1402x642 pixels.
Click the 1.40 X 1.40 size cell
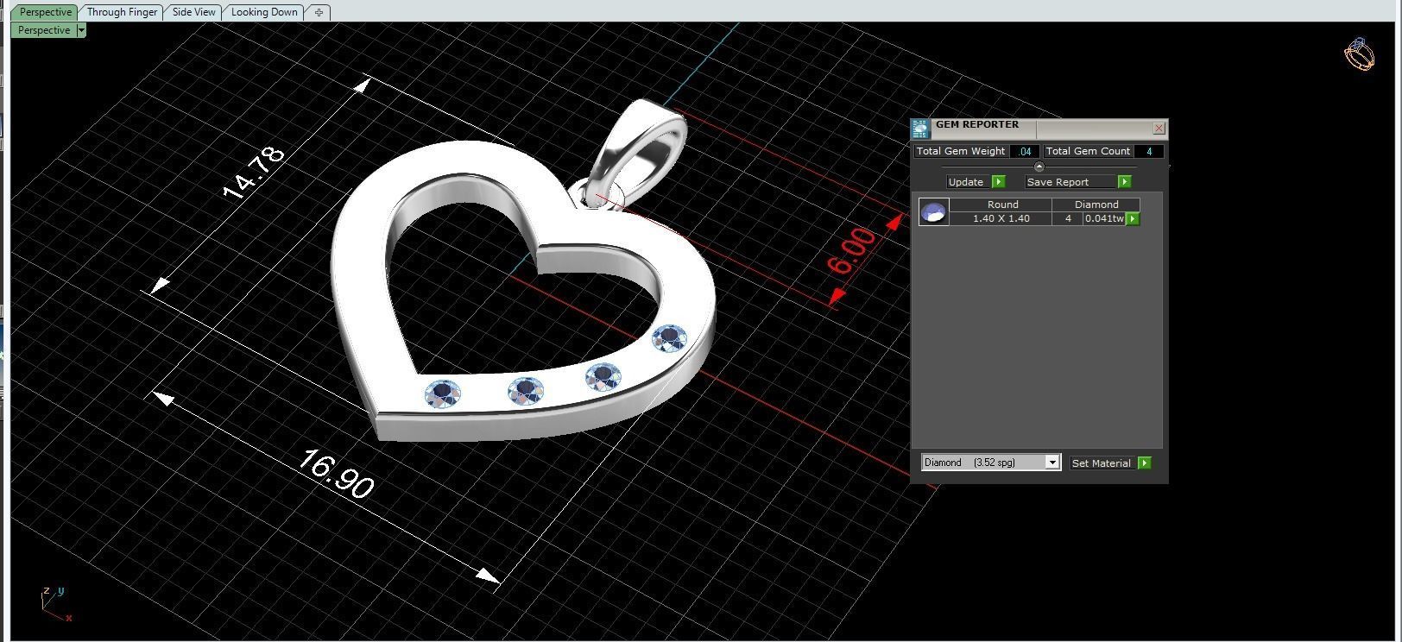[x=1001, y=218]
